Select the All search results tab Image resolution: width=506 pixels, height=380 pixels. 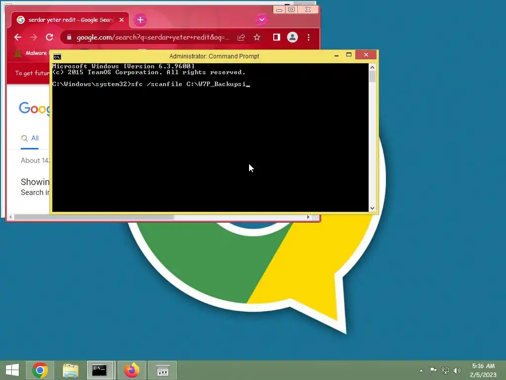30,139
